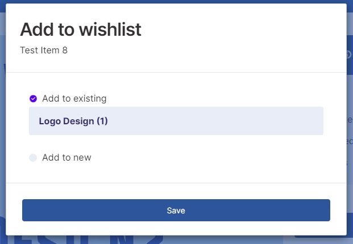Pick the Logo Design (1) wishlist
The image size is (353, 244).
pyautogui.click(x=176, y=121)
